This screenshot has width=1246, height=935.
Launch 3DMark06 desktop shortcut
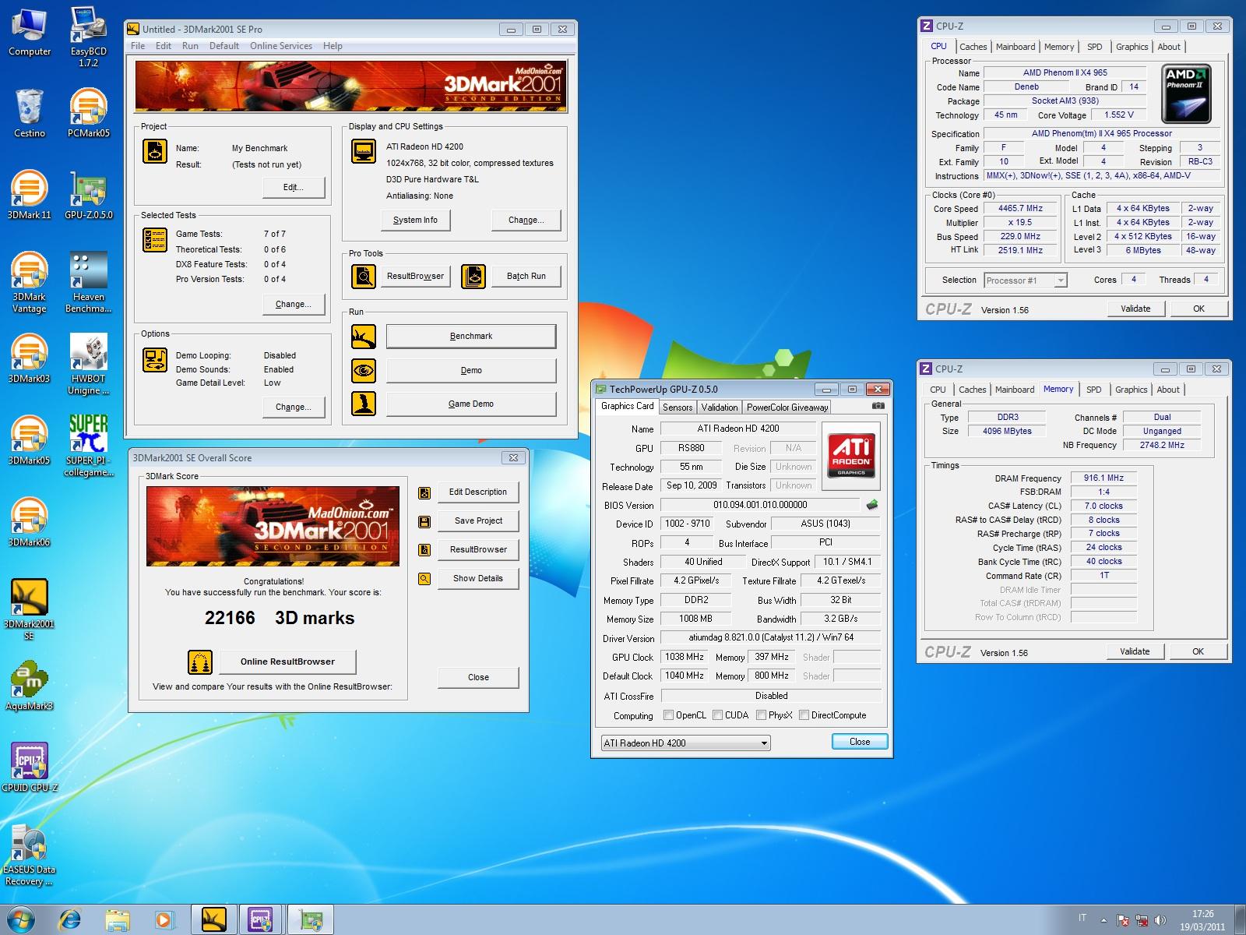tap(30, 522)
